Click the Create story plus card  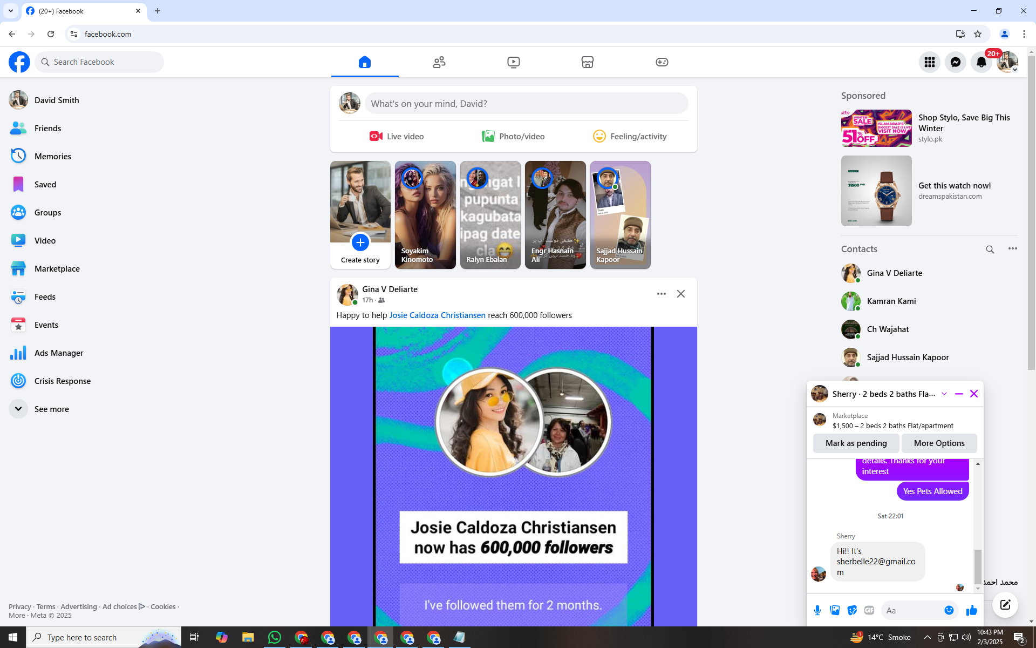point(360,215)
